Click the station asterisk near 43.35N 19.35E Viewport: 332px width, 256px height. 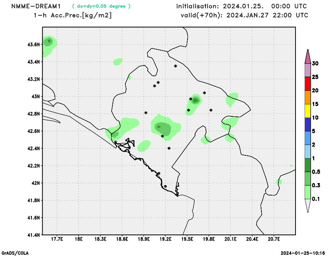tap(176, 66)
